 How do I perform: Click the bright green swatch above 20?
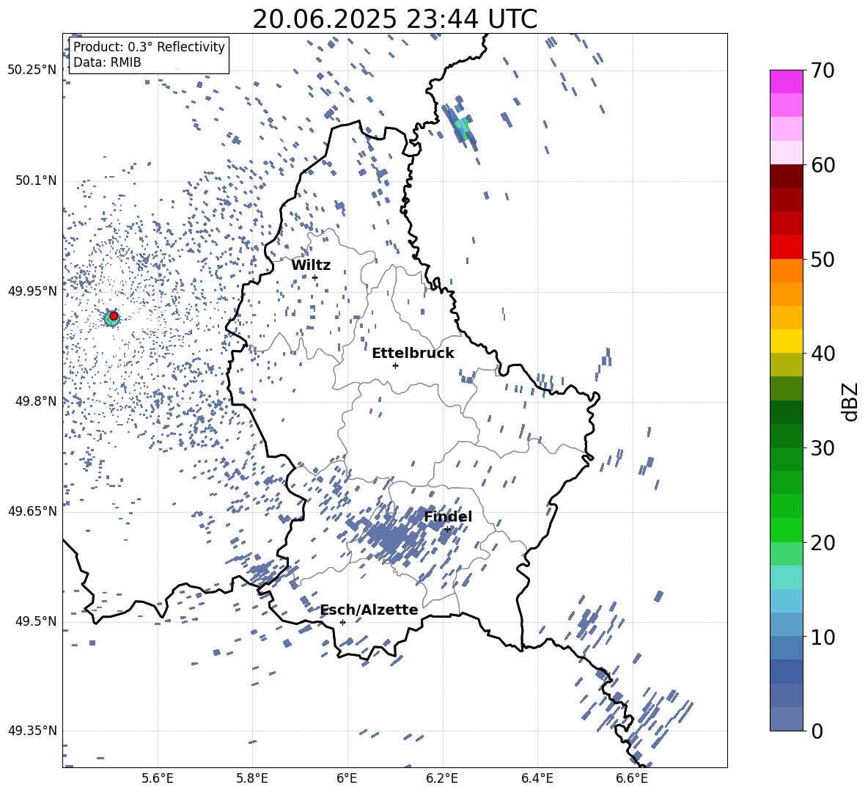tap(786, 530)
